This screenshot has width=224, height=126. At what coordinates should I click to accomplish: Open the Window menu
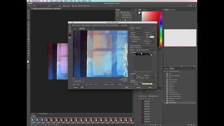(84, 1)
